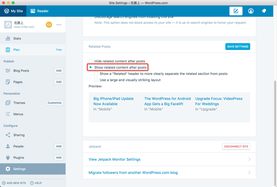Click Add button next to Plugins
277x187 pixels.
pos(59,157)
